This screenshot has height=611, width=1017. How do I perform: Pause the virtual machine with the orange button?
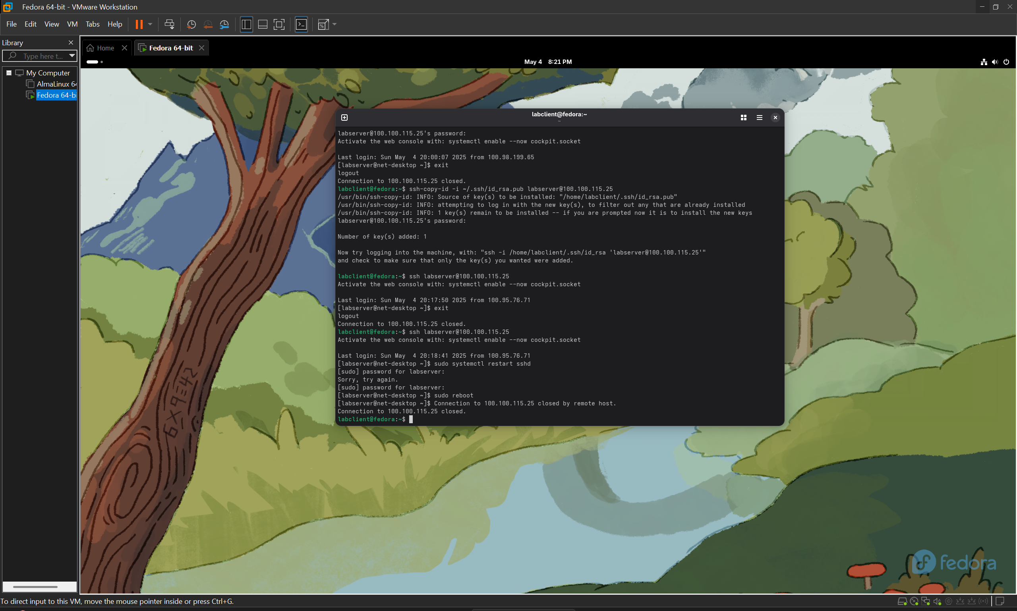click(139, 24)
